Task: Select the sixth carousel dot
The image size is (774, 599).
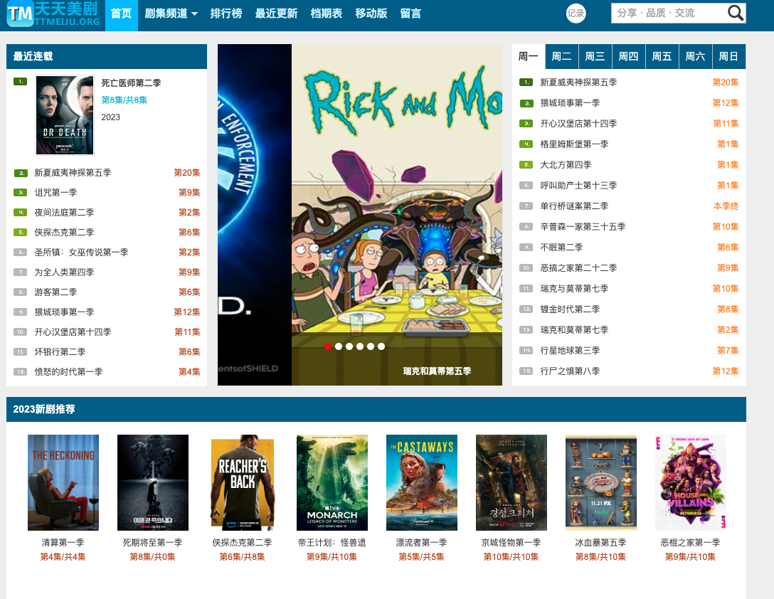Action: 381,346
